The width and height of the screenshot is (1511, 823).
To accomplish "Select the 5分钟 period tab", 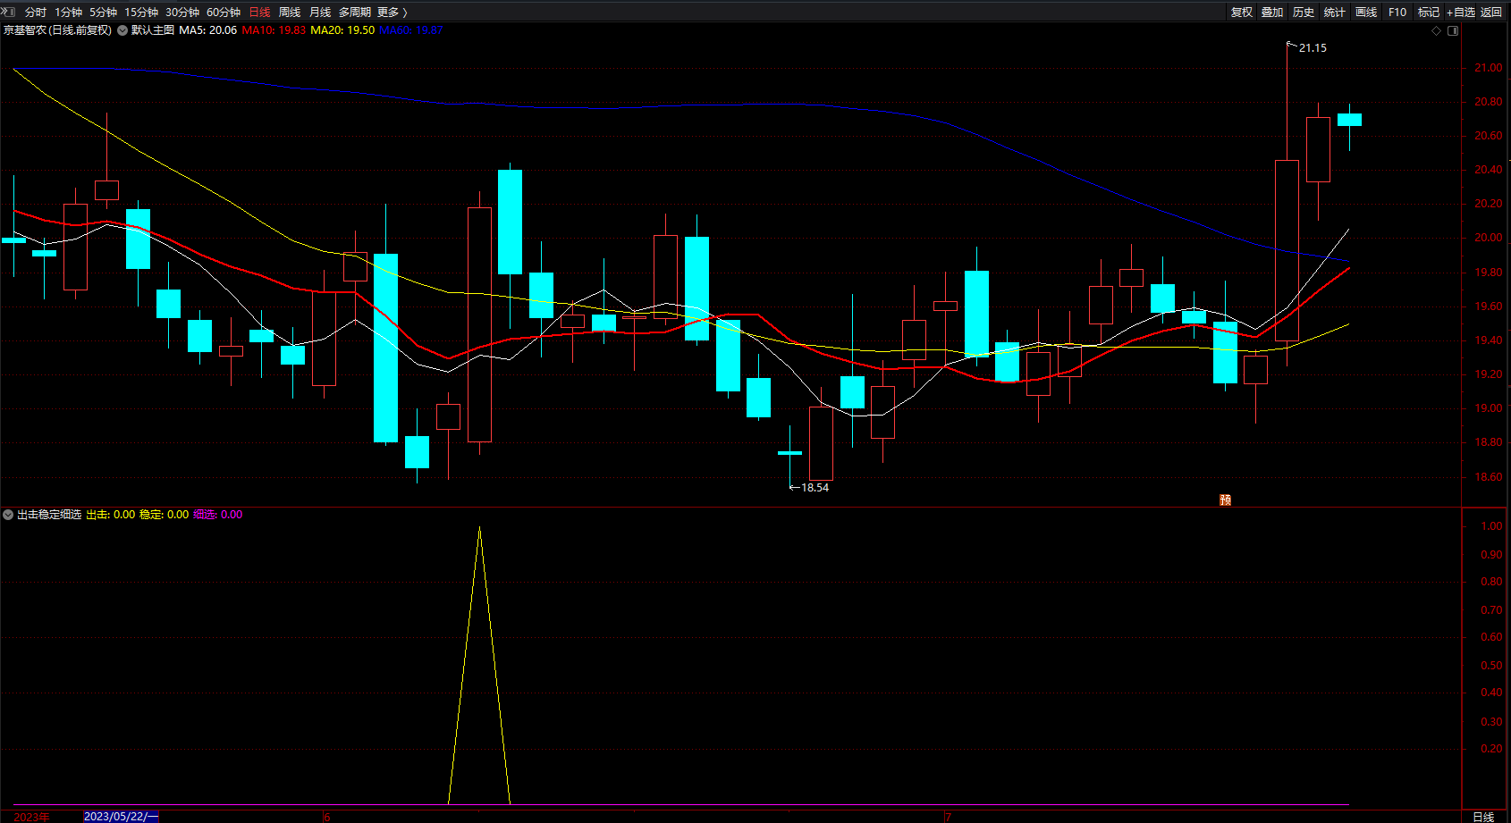I will click(x=103, y=13).
